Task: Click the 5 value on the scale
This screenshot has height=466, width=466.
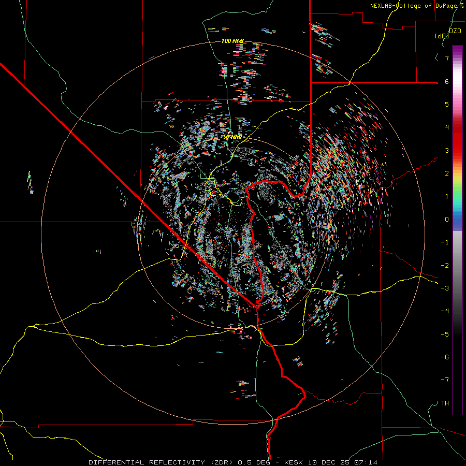Action: point(447,104)
